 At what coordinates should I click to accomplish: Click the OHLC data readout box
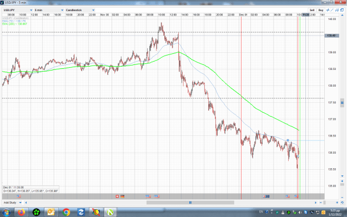31,189
